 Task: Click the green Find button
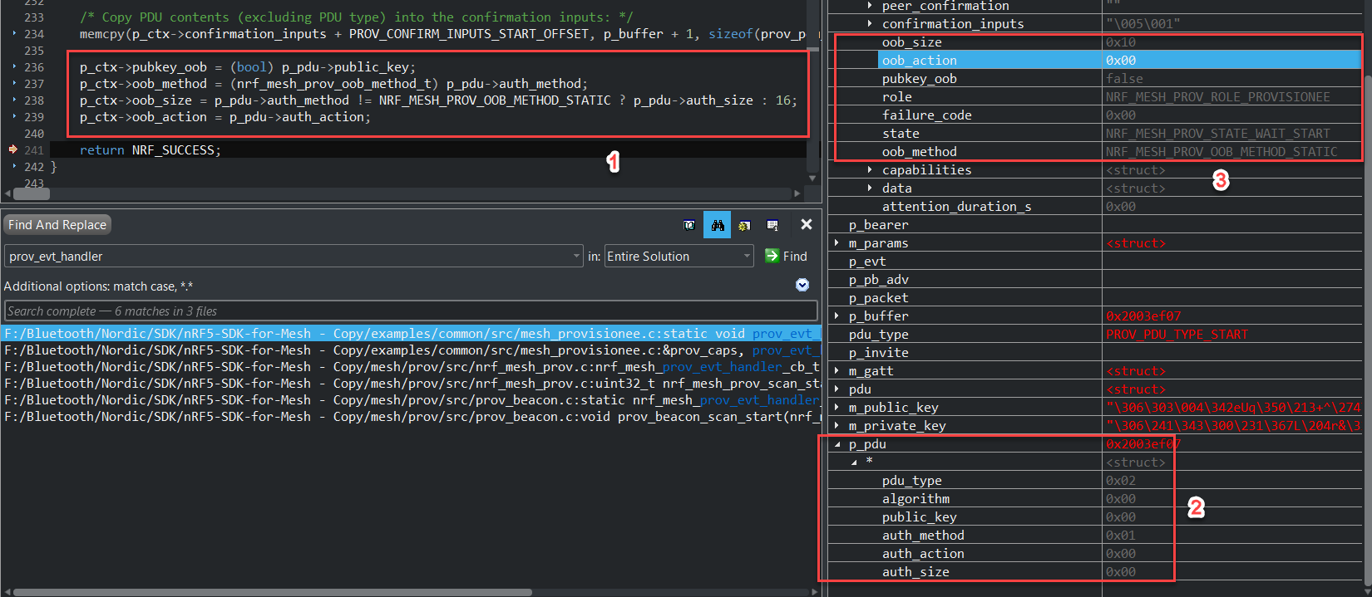click(x=786, y=257)
